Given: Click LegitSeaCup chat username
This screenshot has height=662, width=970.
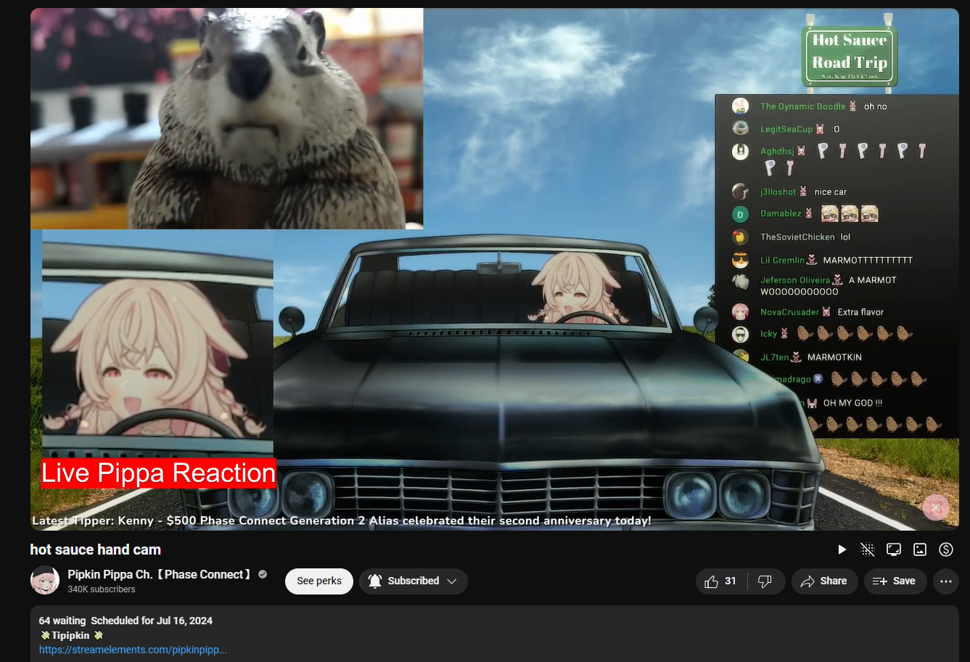Looking at the screenshot, I should 786,129.
